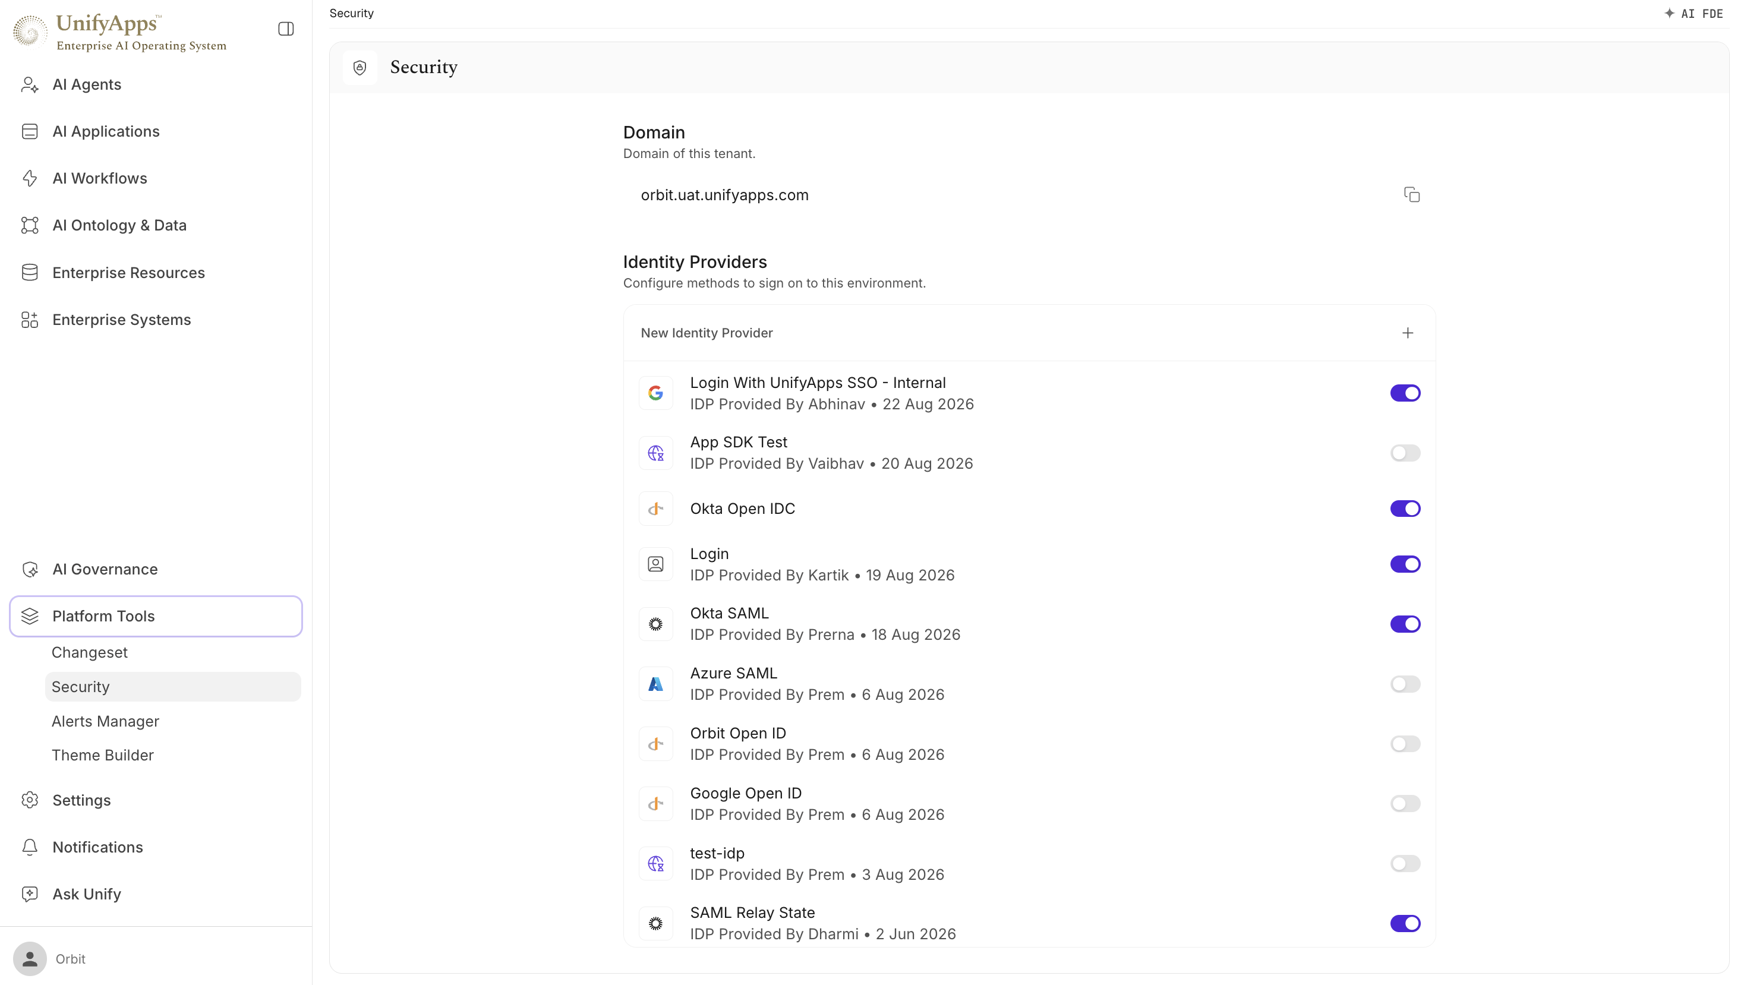This screenshot has height=985, width=1747.
Task: Click New Identity Provider label
Action: tap(707, 333)
